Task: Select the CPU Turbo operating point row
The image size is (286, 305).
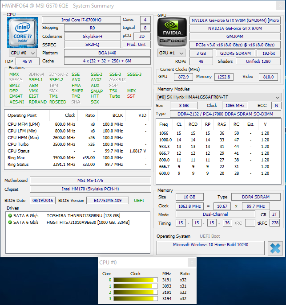Action: pos(77,144)
